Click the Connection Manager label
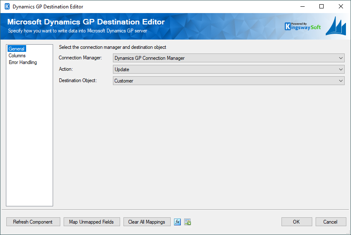This screenshot has height=235, width=351. tap(80, 58)
